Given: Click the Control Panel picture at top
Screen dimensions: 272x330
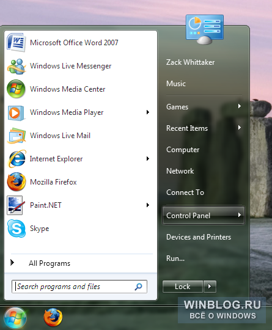Looking at the screenshot, I should click(205, 29).
